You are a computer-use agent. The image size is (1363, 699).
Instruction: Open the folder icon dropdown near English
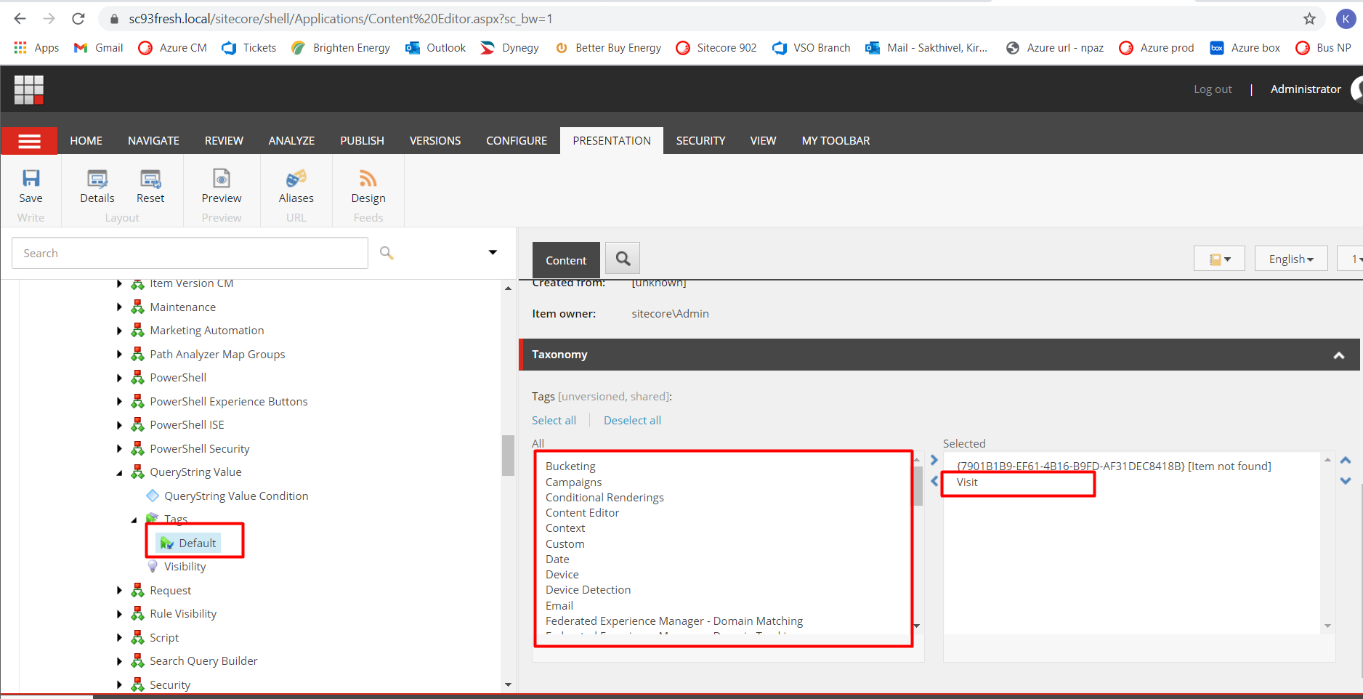coord(1219,259)
